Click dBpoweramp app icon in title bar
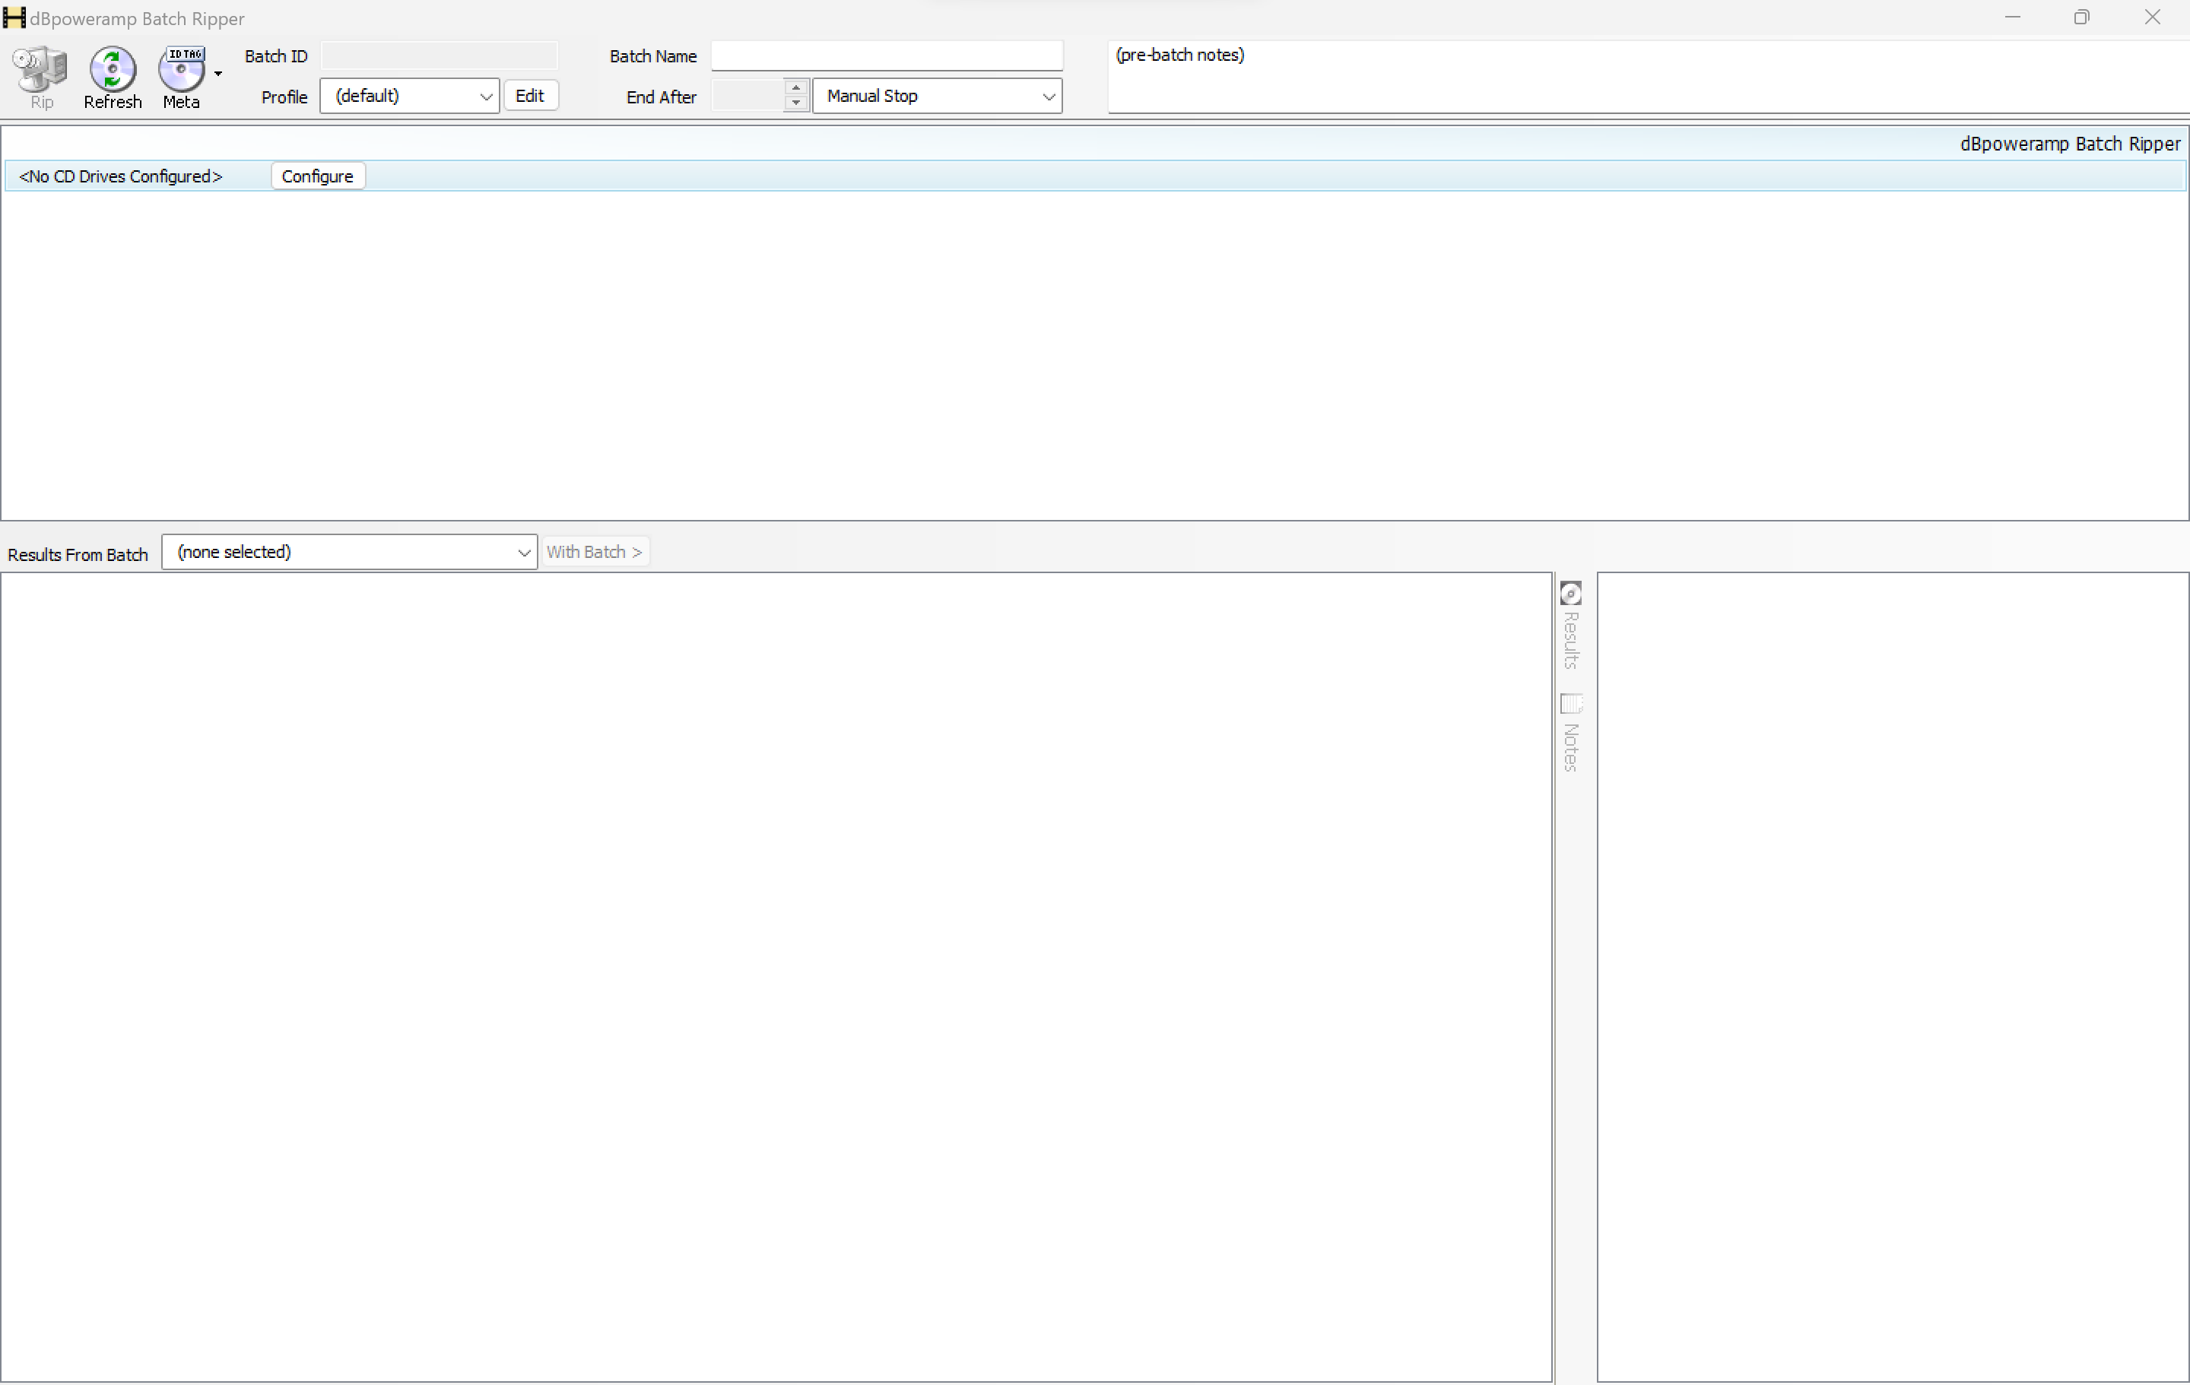The image size is (2190, 1385). click(14, 17)
